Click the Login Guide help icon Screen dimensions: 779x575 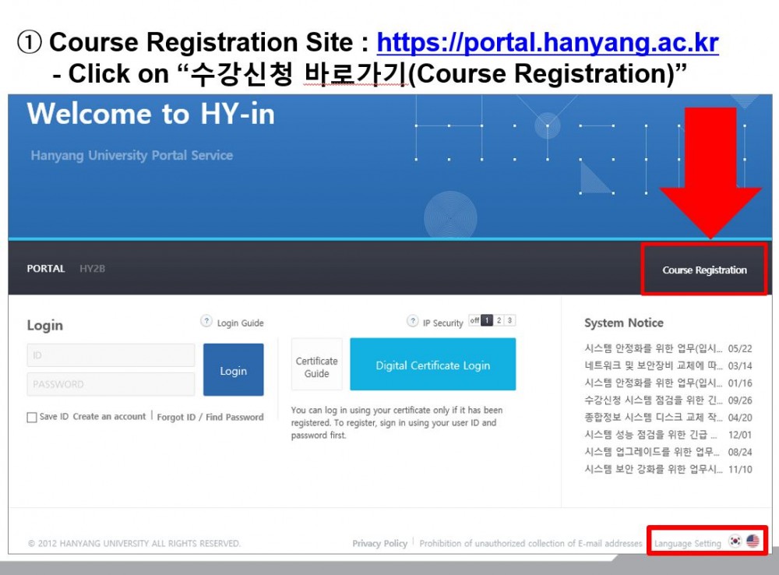pyautogui.click(x=206, y=321)
